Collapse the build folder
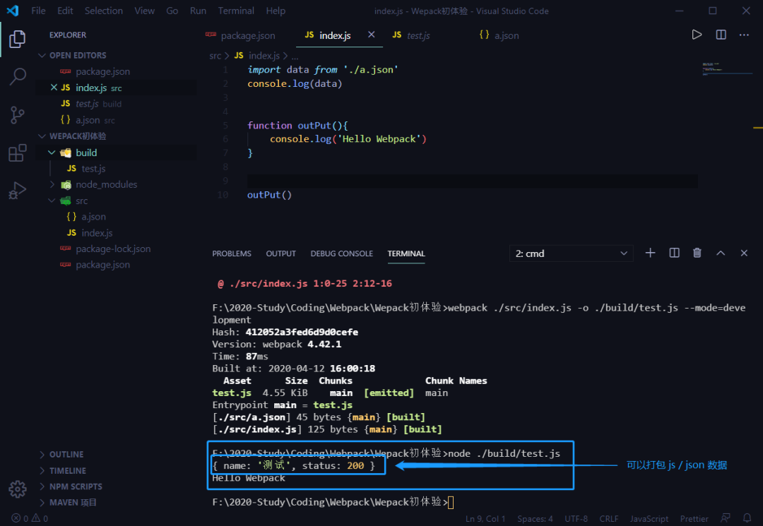 tap(85, 153)
